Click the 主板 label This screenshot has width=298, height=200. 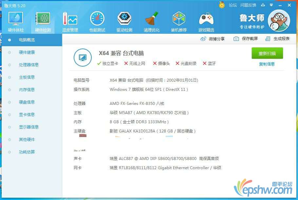point(78,113)
